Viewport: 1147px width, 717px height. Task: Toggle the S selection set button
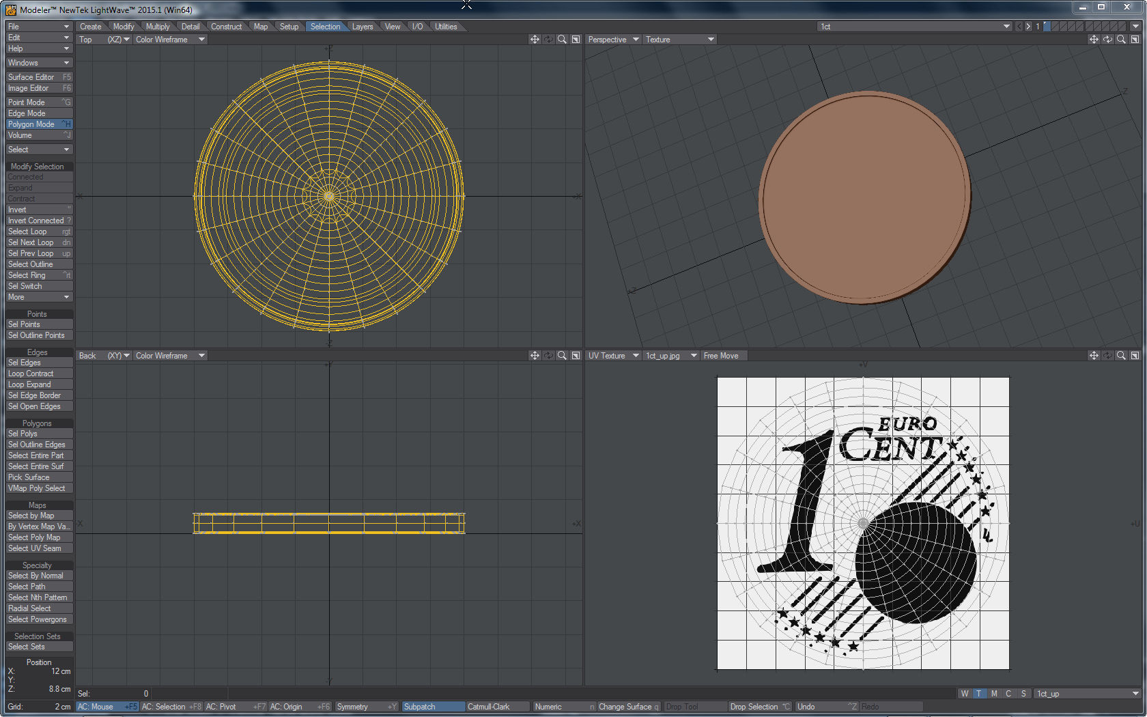(1023, 694)
